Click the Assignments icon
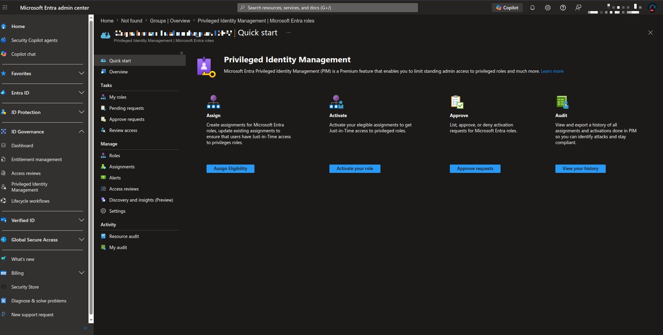Screen dimensions: 663x335 (x=103, y=167)
